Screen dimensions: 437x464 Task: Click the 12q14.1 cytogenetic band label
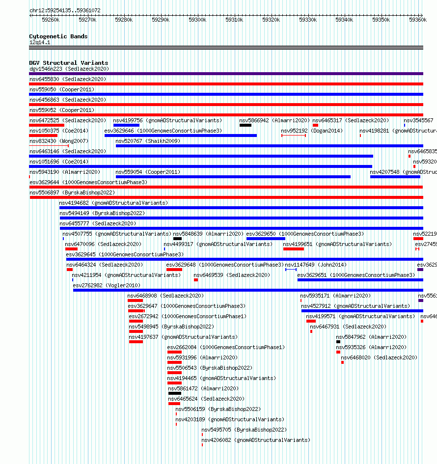[40, 43]
